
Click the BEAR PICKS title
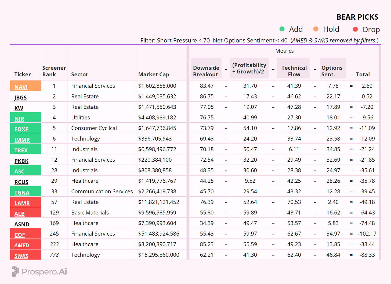pos(357,17)
